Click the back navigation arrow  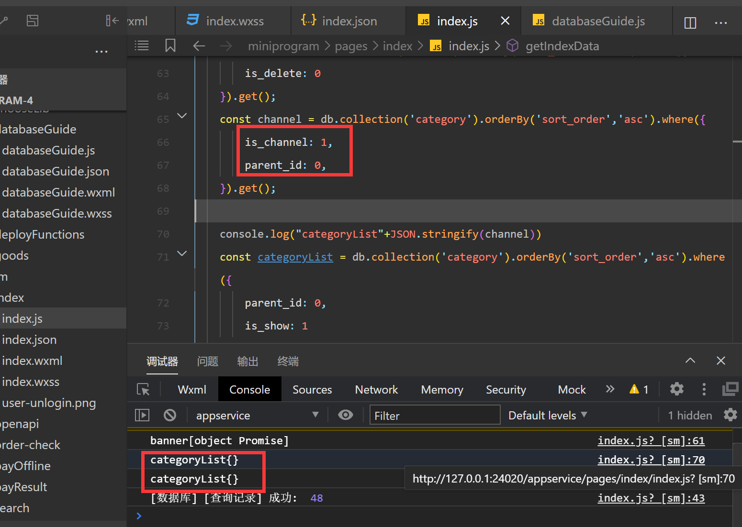point(199,46)
